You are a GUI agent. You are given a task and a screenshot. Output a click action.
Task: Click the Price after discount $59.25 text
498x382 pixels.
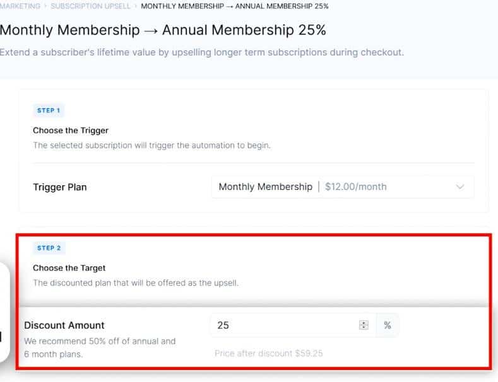(268, 353)
